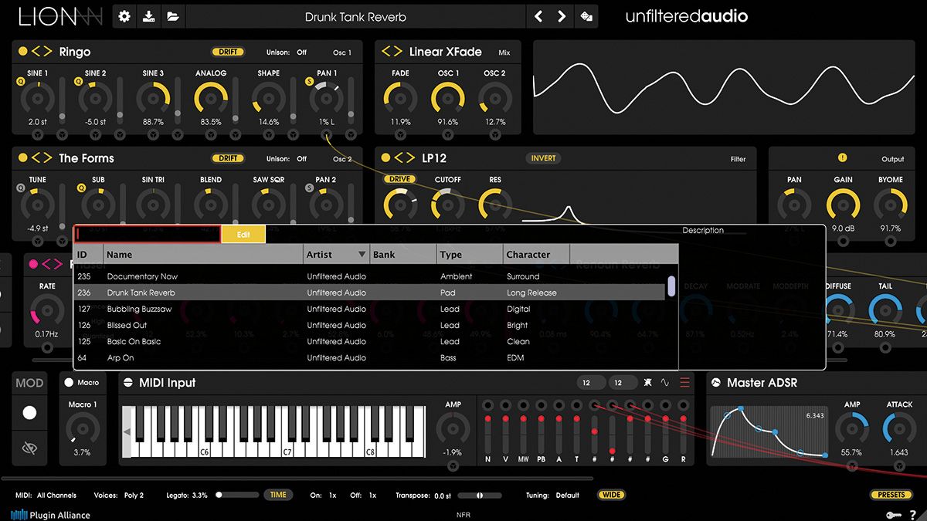Sort presets by Bank column header
927x521 pixels.
402,255
